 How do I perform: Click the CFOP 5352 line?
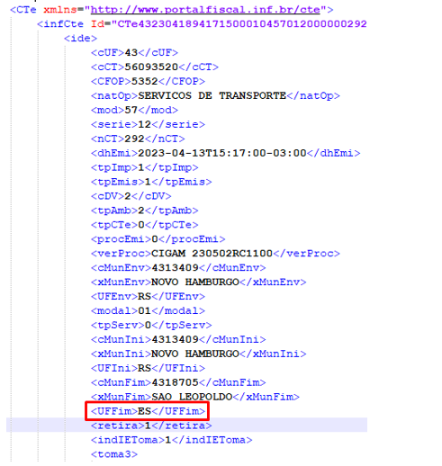[x=148, y=81]
